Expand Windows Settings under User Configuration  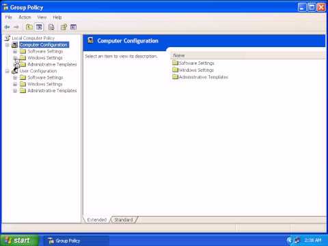[x=15, y=84]
